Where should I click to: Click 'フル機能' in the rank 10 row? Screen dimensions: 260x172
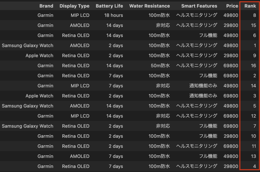click(x=208, y=136)
